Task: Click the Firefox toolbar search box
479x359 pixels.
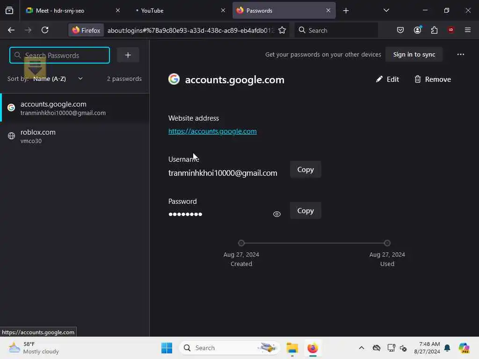Action: coord(336,30)
